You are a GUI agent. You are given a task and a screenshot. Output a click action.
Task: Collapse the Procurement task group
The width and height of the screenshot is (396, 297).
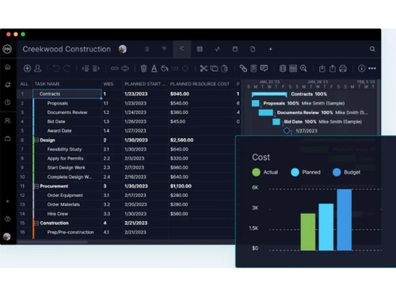pos(36,186)
